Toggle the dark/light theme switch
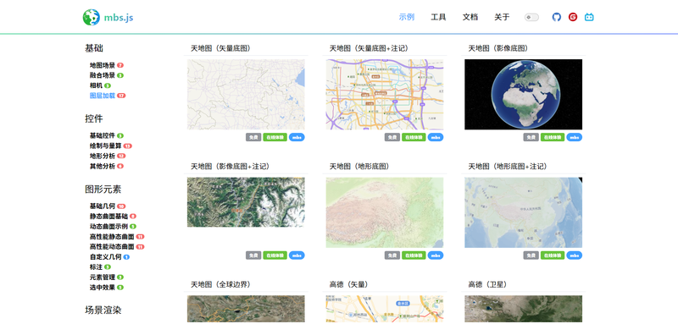The width and height of the screenshot is (678, 324). [531, 17]
